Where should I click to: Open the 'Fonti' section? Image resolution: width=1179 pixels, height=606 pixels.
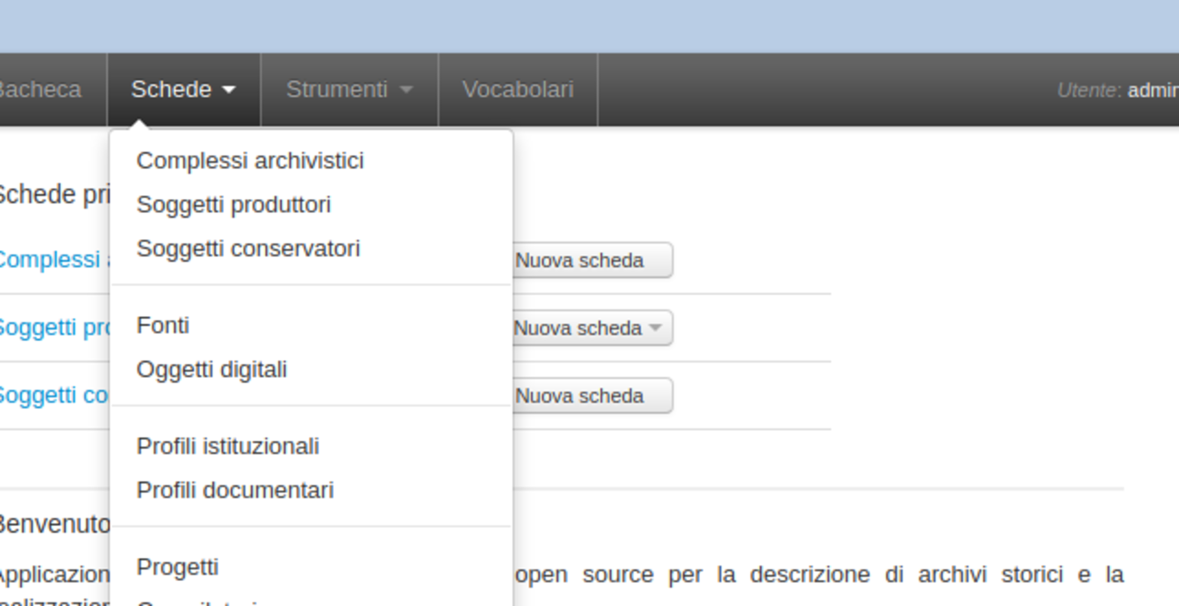(x=163, y=325)
